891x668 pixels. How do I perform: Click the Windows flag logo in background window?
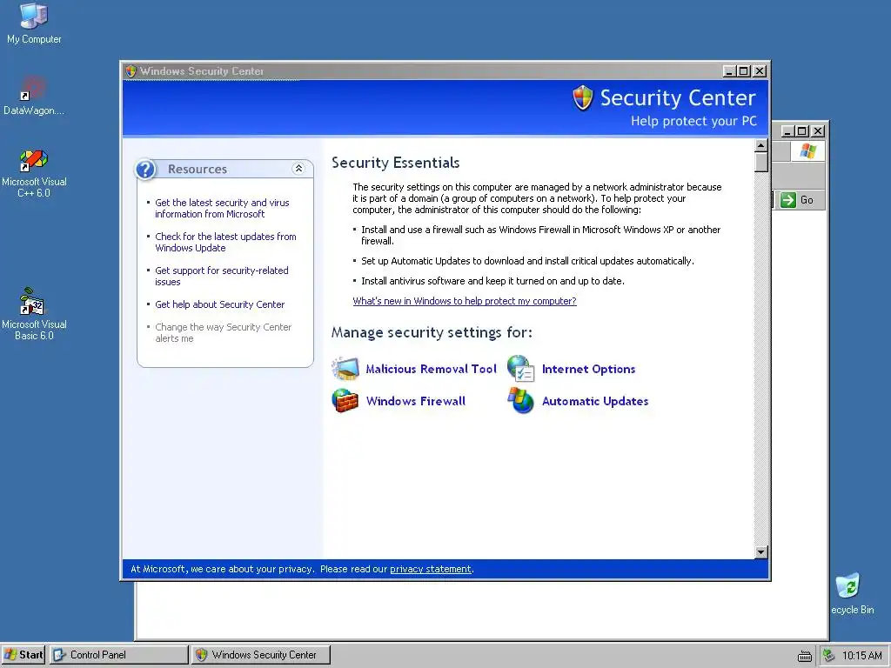click(x=807, y=151)
